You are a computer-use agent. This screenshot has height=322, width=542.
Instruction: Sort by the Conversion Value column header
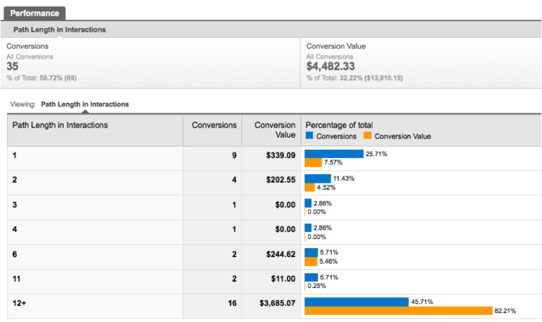(x=275, y=129)
